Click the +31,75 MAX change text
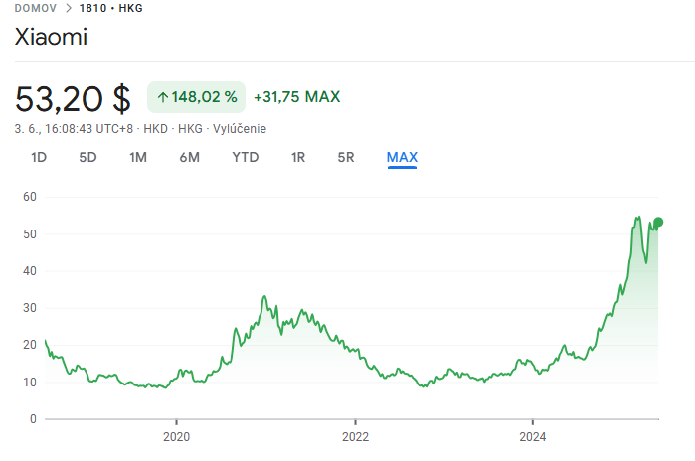 click(x=296, y=97)
